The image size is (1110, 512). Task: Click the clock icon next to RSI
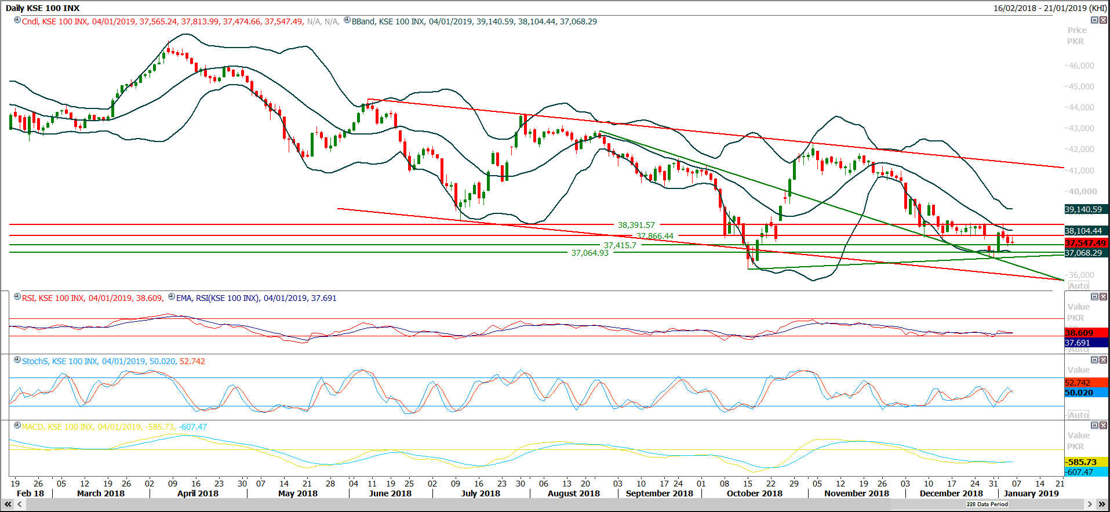point(17,297)
